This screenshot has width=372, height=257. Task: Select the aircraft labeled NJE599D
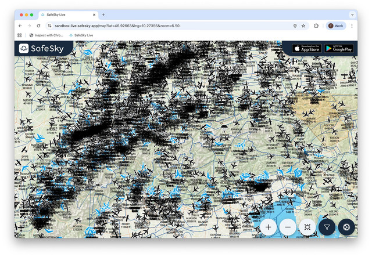pos(28,95)
